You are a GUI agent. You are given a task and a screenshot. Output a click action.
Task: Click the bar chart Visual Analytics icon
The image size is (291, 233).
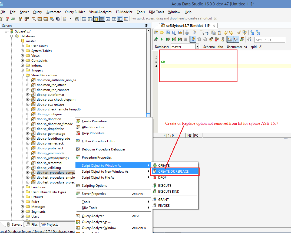(126, 19)
